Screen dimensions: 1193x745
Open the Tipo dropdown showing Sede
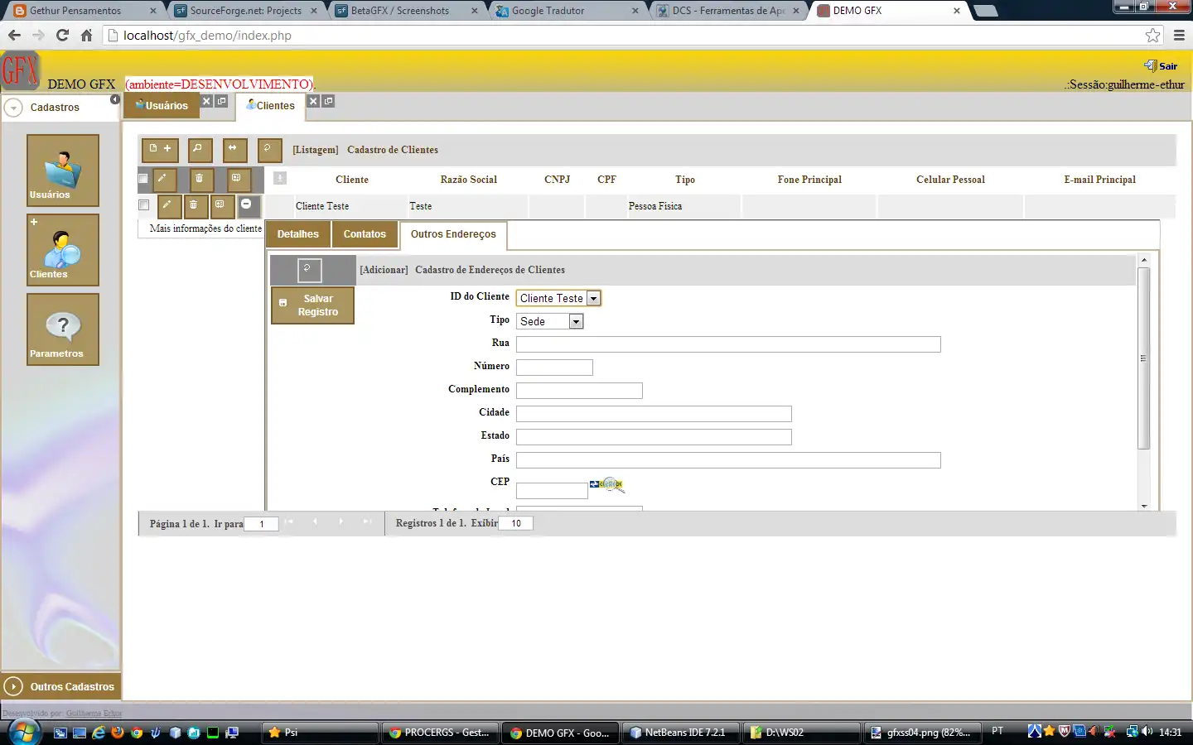tap(550, 321)
